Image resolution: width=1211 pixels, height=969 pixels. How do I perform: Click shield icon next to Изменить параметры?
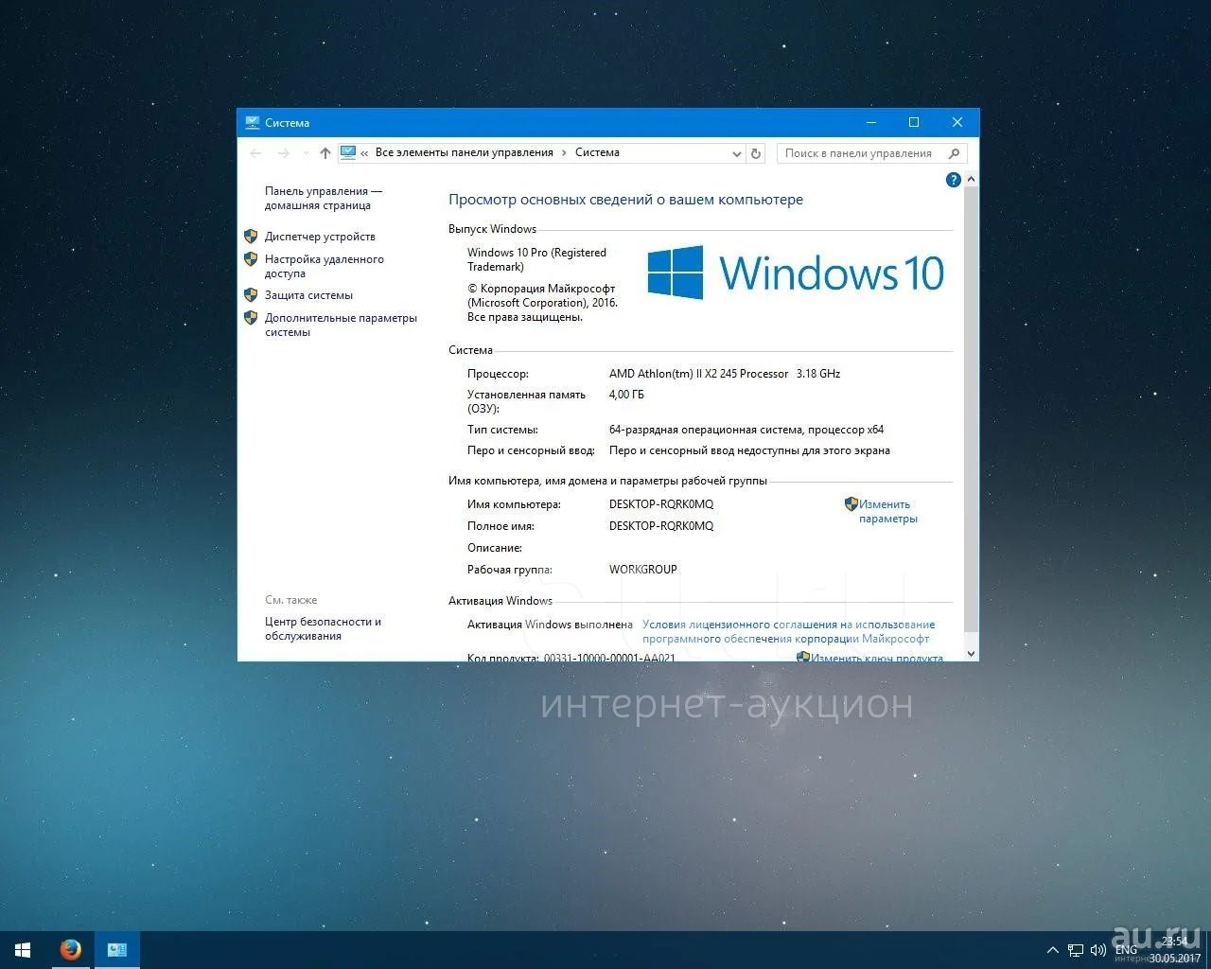pos(851,504)
